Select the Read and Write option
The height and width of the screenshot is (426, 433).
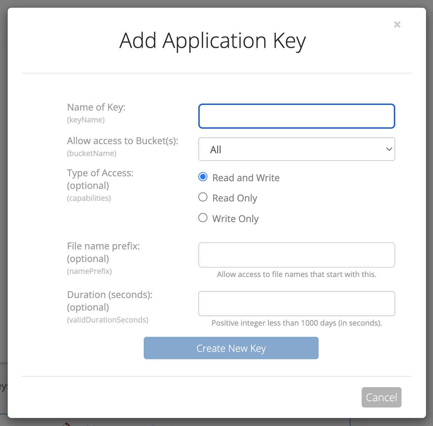[203, 177]
